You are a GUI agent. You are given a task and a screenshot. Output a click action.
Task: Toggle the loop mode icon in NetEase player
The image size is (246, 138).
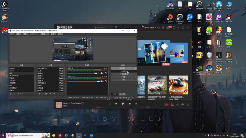(110, 104)
